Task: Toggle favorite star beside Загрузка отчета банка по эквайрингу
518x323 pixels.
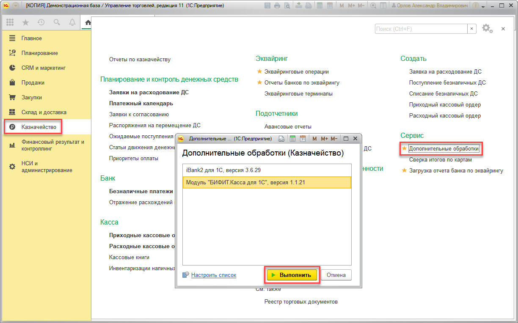Action: tap(404, 171)
